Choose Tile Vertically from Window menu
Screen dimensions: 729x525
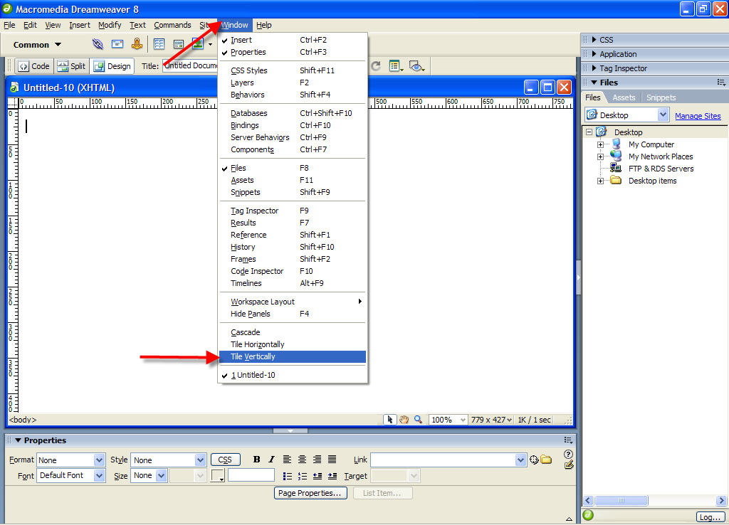point(293,356)
